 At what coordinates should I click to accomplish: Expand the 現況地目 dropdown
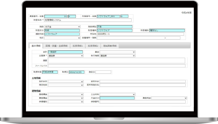click(x=66, y=85)
